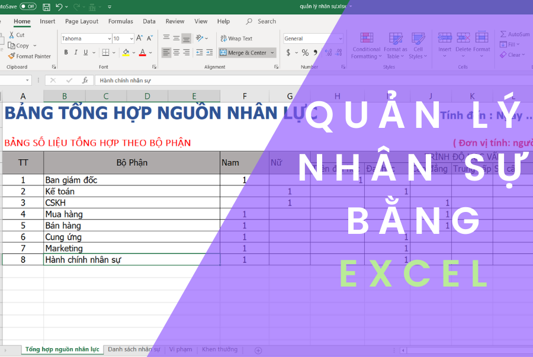Toggle Underline formatting
The width and height of the screenshot is (533, 357).
[86, 52]
